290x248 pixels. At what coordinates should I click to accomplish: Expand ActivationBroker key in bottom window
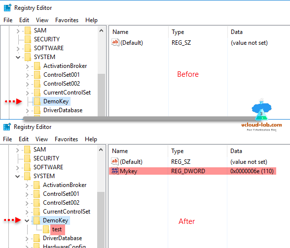27,185
